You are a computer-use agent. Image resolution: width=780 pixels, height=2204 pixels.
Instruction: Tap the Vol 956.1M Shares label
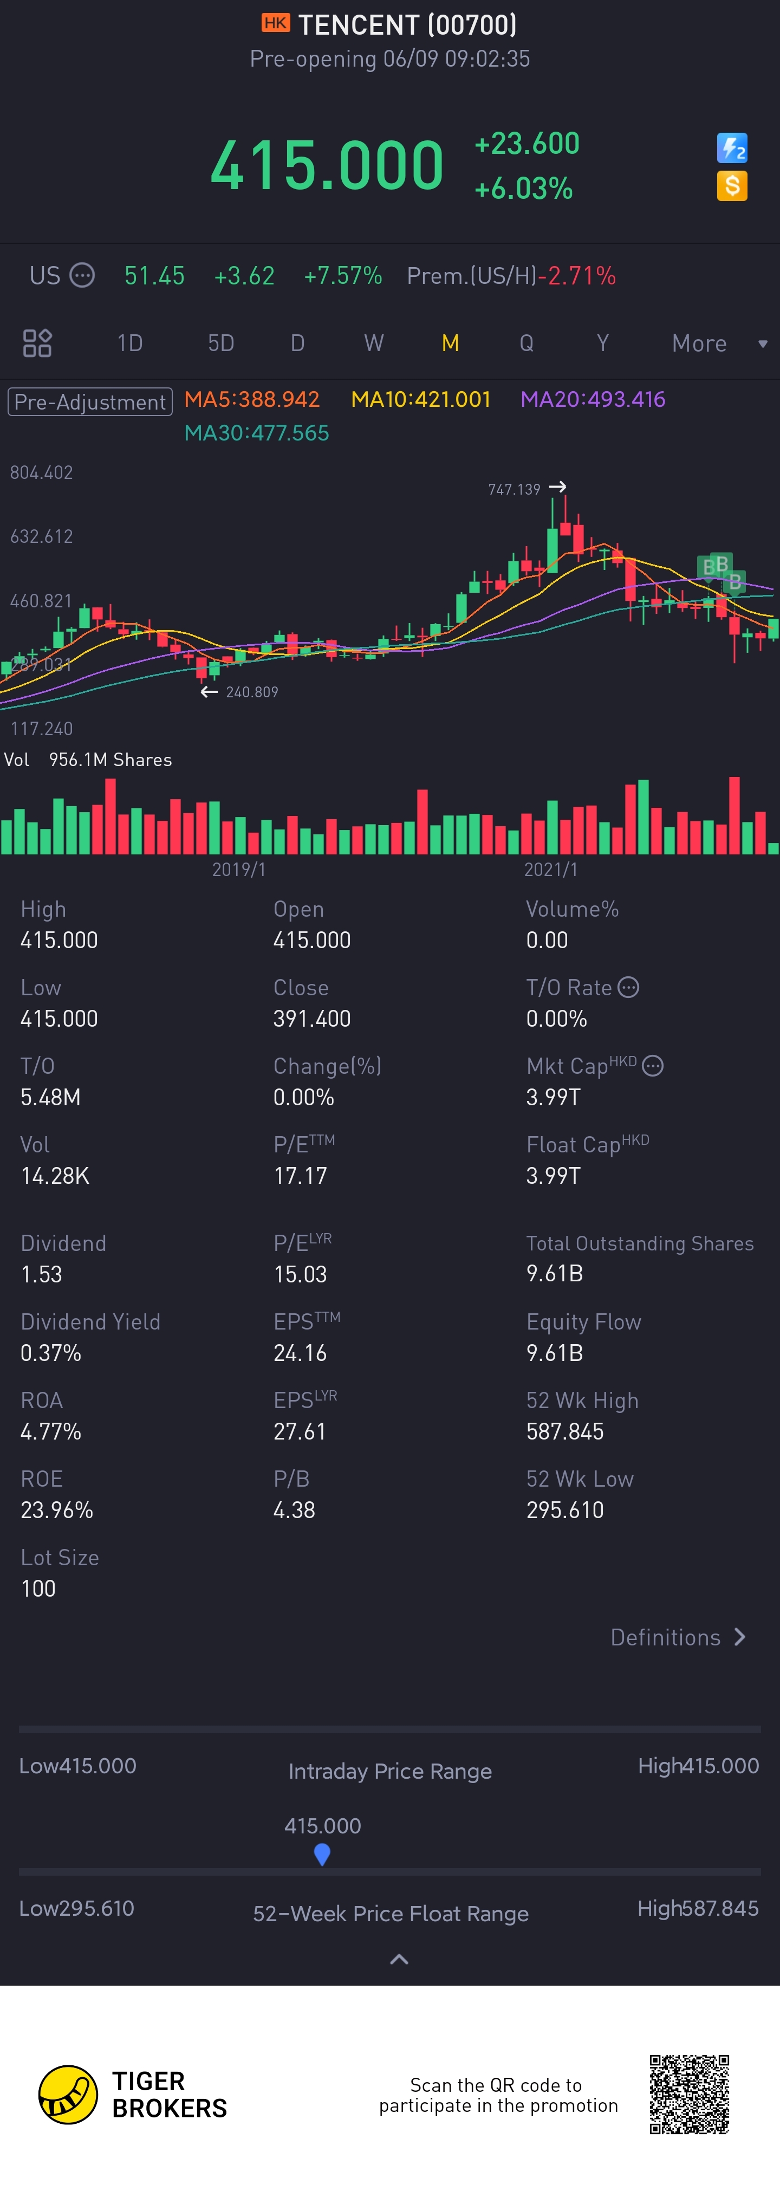88,760
